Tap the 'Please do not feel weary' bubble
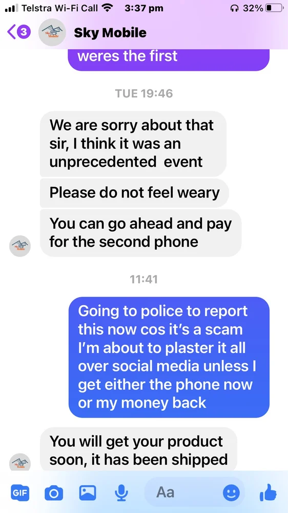This screenshot has height=513, width=288. (x=134, y=193)
